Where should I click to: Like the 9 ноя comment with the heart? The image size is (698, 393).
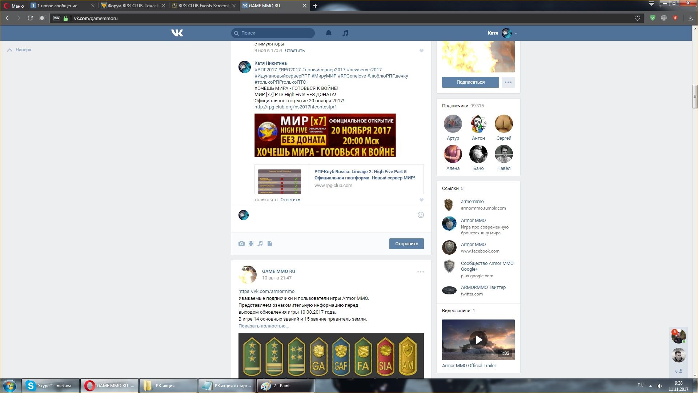tap(421, 51)
